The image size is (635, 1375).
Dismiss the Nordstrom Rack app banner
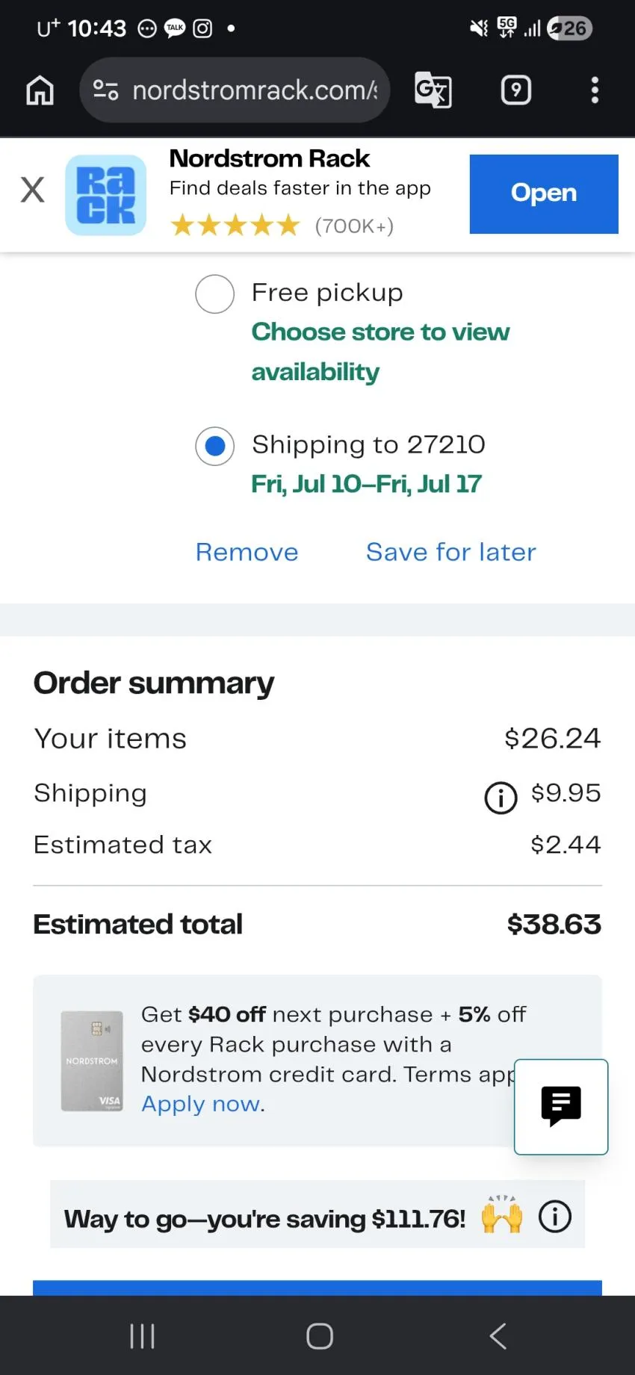(32, 190)
